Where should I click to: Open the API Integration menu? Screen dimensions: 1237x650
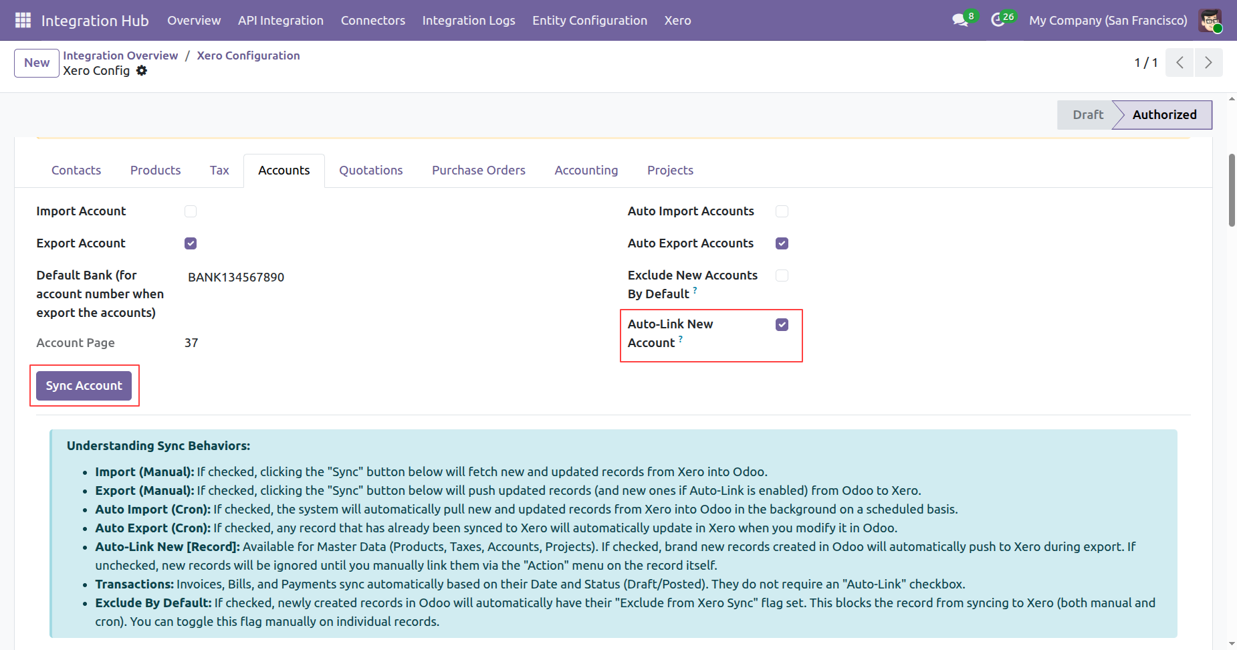tap(281, 20)
